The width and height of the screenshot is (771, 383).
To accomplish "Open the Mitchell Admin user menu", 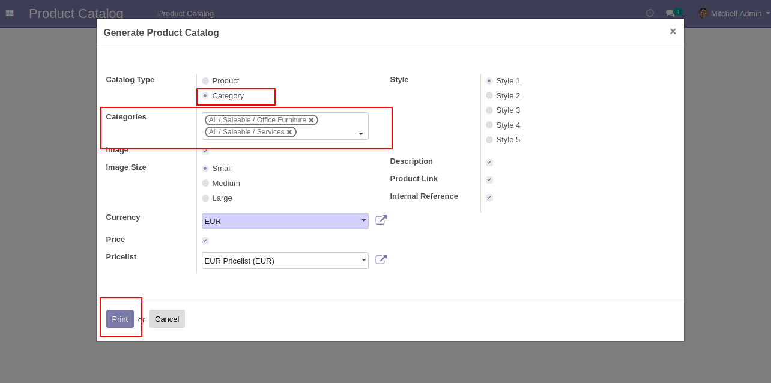I will tap(734, 13).
